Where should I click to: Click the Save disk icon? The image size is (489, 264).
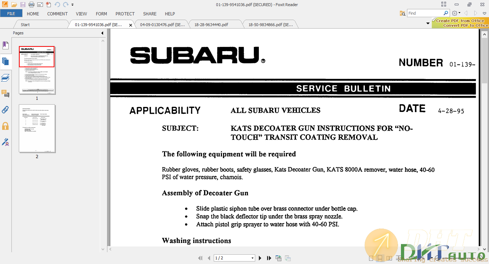(x=23, y=5)
